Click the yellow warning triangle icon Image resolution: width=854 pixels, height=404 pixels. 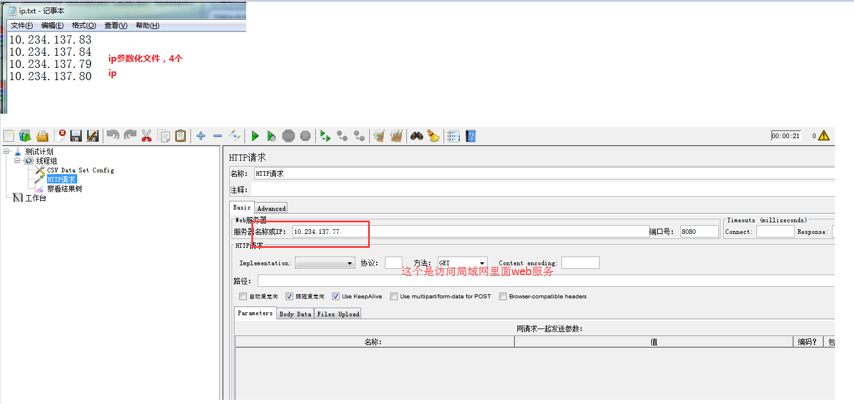pos(824,136)
